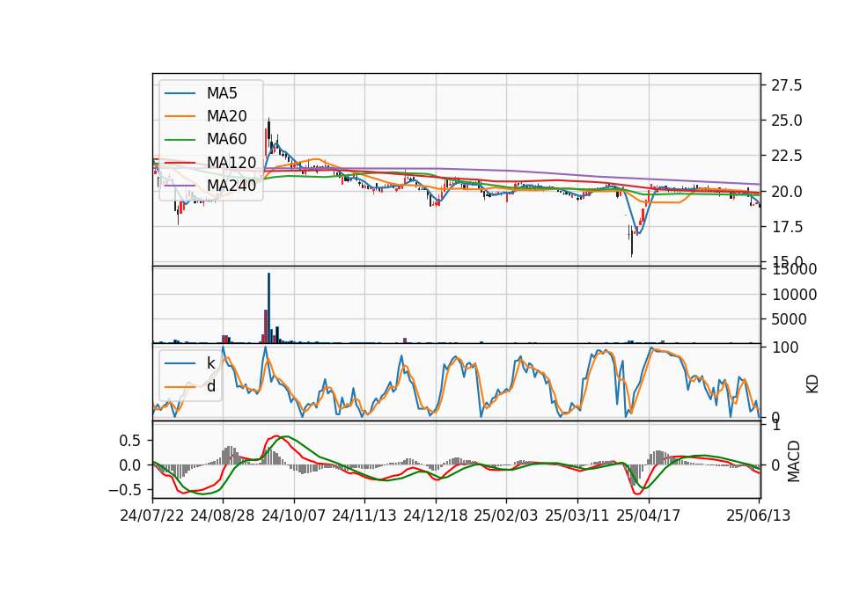
Task: Click the 10000 volume axis tick label
Action: coord(794,295)
